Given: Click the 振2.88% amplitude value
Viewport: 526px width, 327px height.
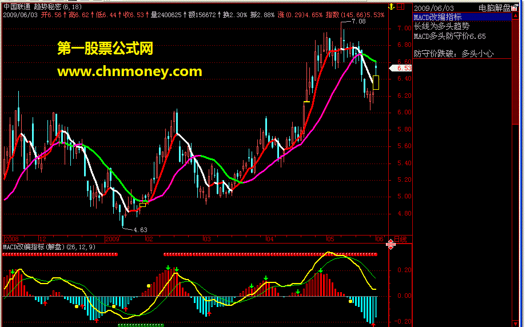Looking at the screenshot, I should [x=262, y=15].
